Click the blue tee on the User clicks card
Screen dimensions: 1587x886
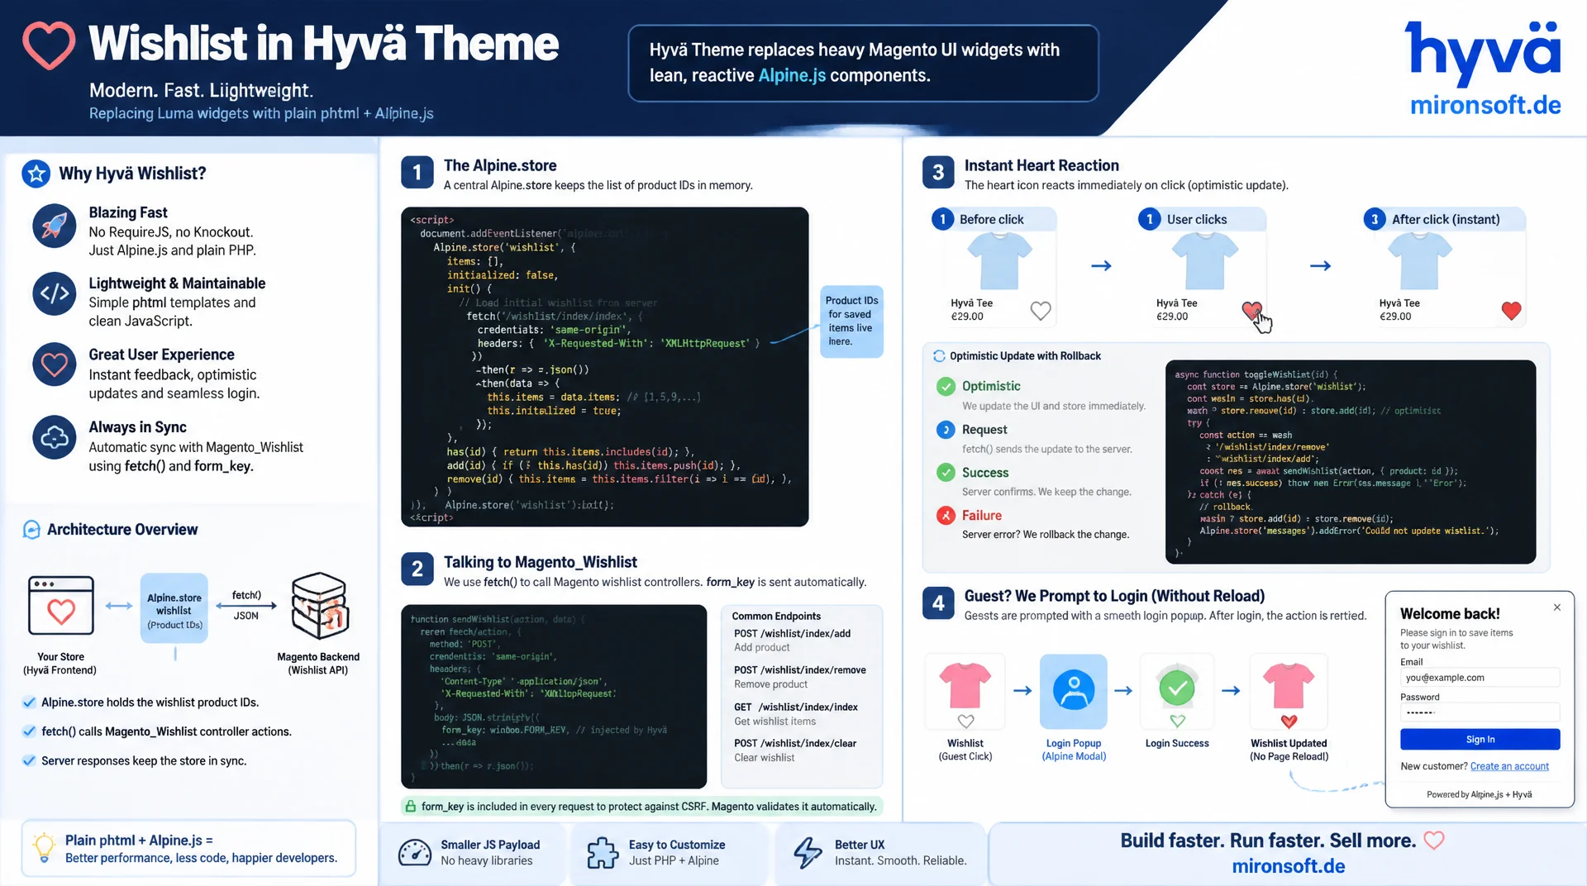1205,260
